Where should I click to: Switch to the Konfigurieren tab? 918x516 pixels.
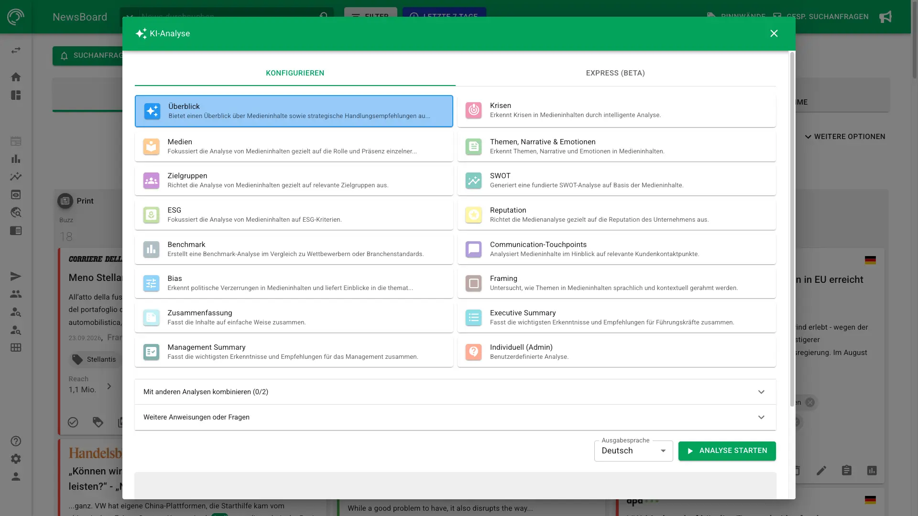click(295, 73)
